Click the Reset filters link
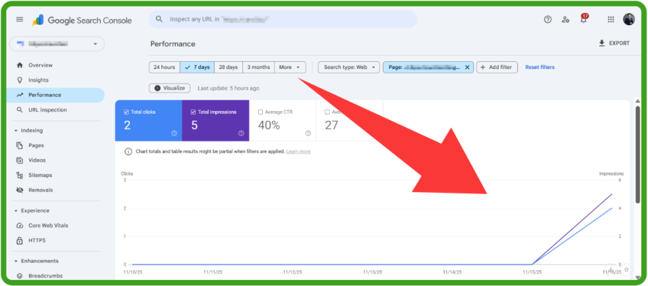 pyautogui.click(x=539, y=67)
